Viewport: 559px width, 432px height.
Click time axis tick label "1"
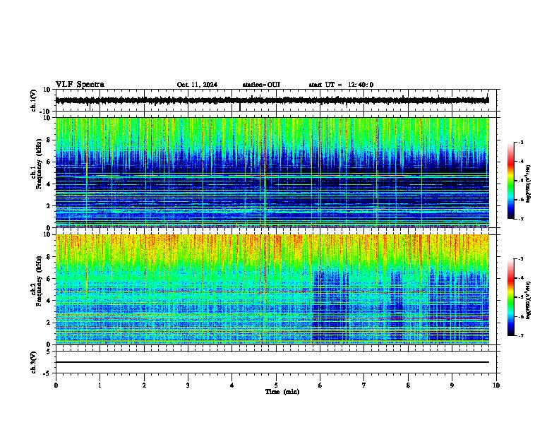tap(100, 385)
